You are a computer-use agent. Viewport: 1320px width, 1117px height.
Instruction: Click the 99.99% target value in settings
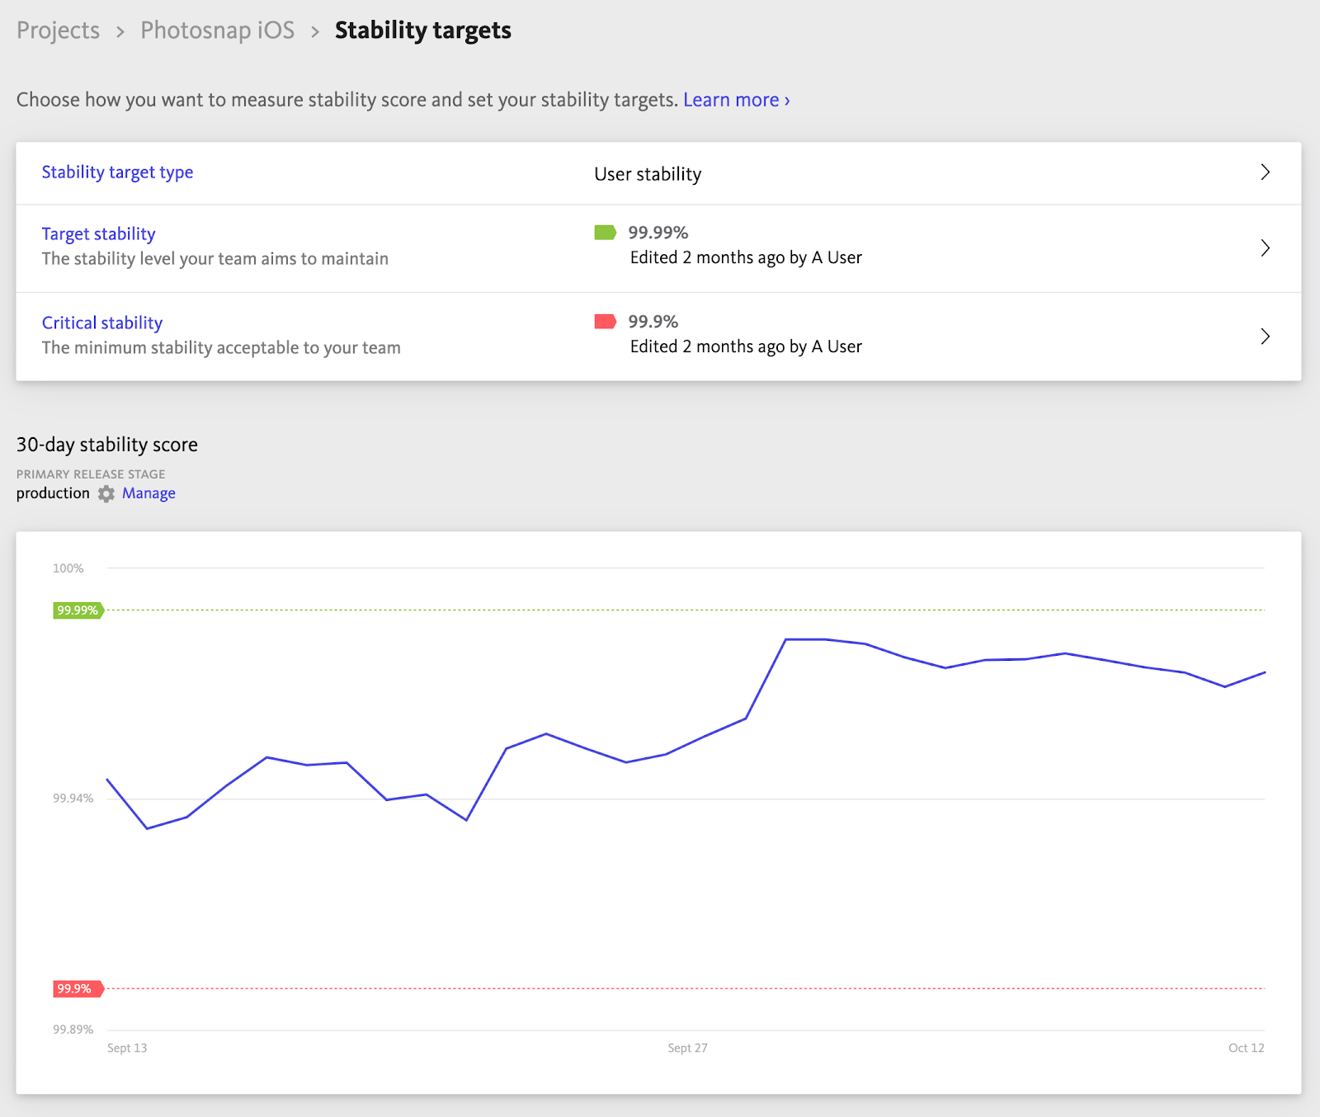[658, 233]
